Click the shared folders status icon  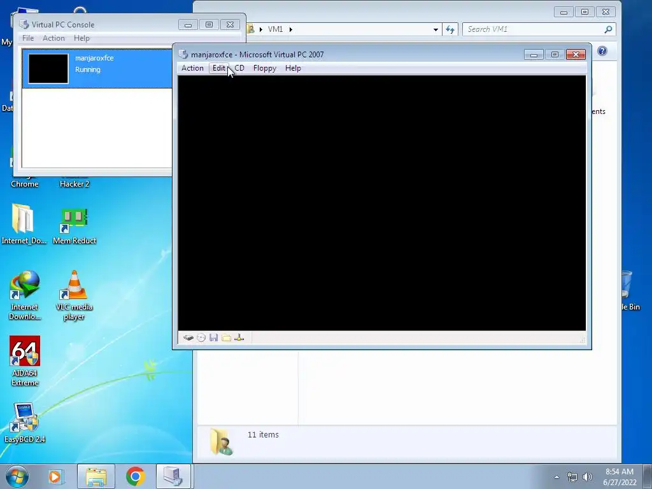[x=226, y=337]
